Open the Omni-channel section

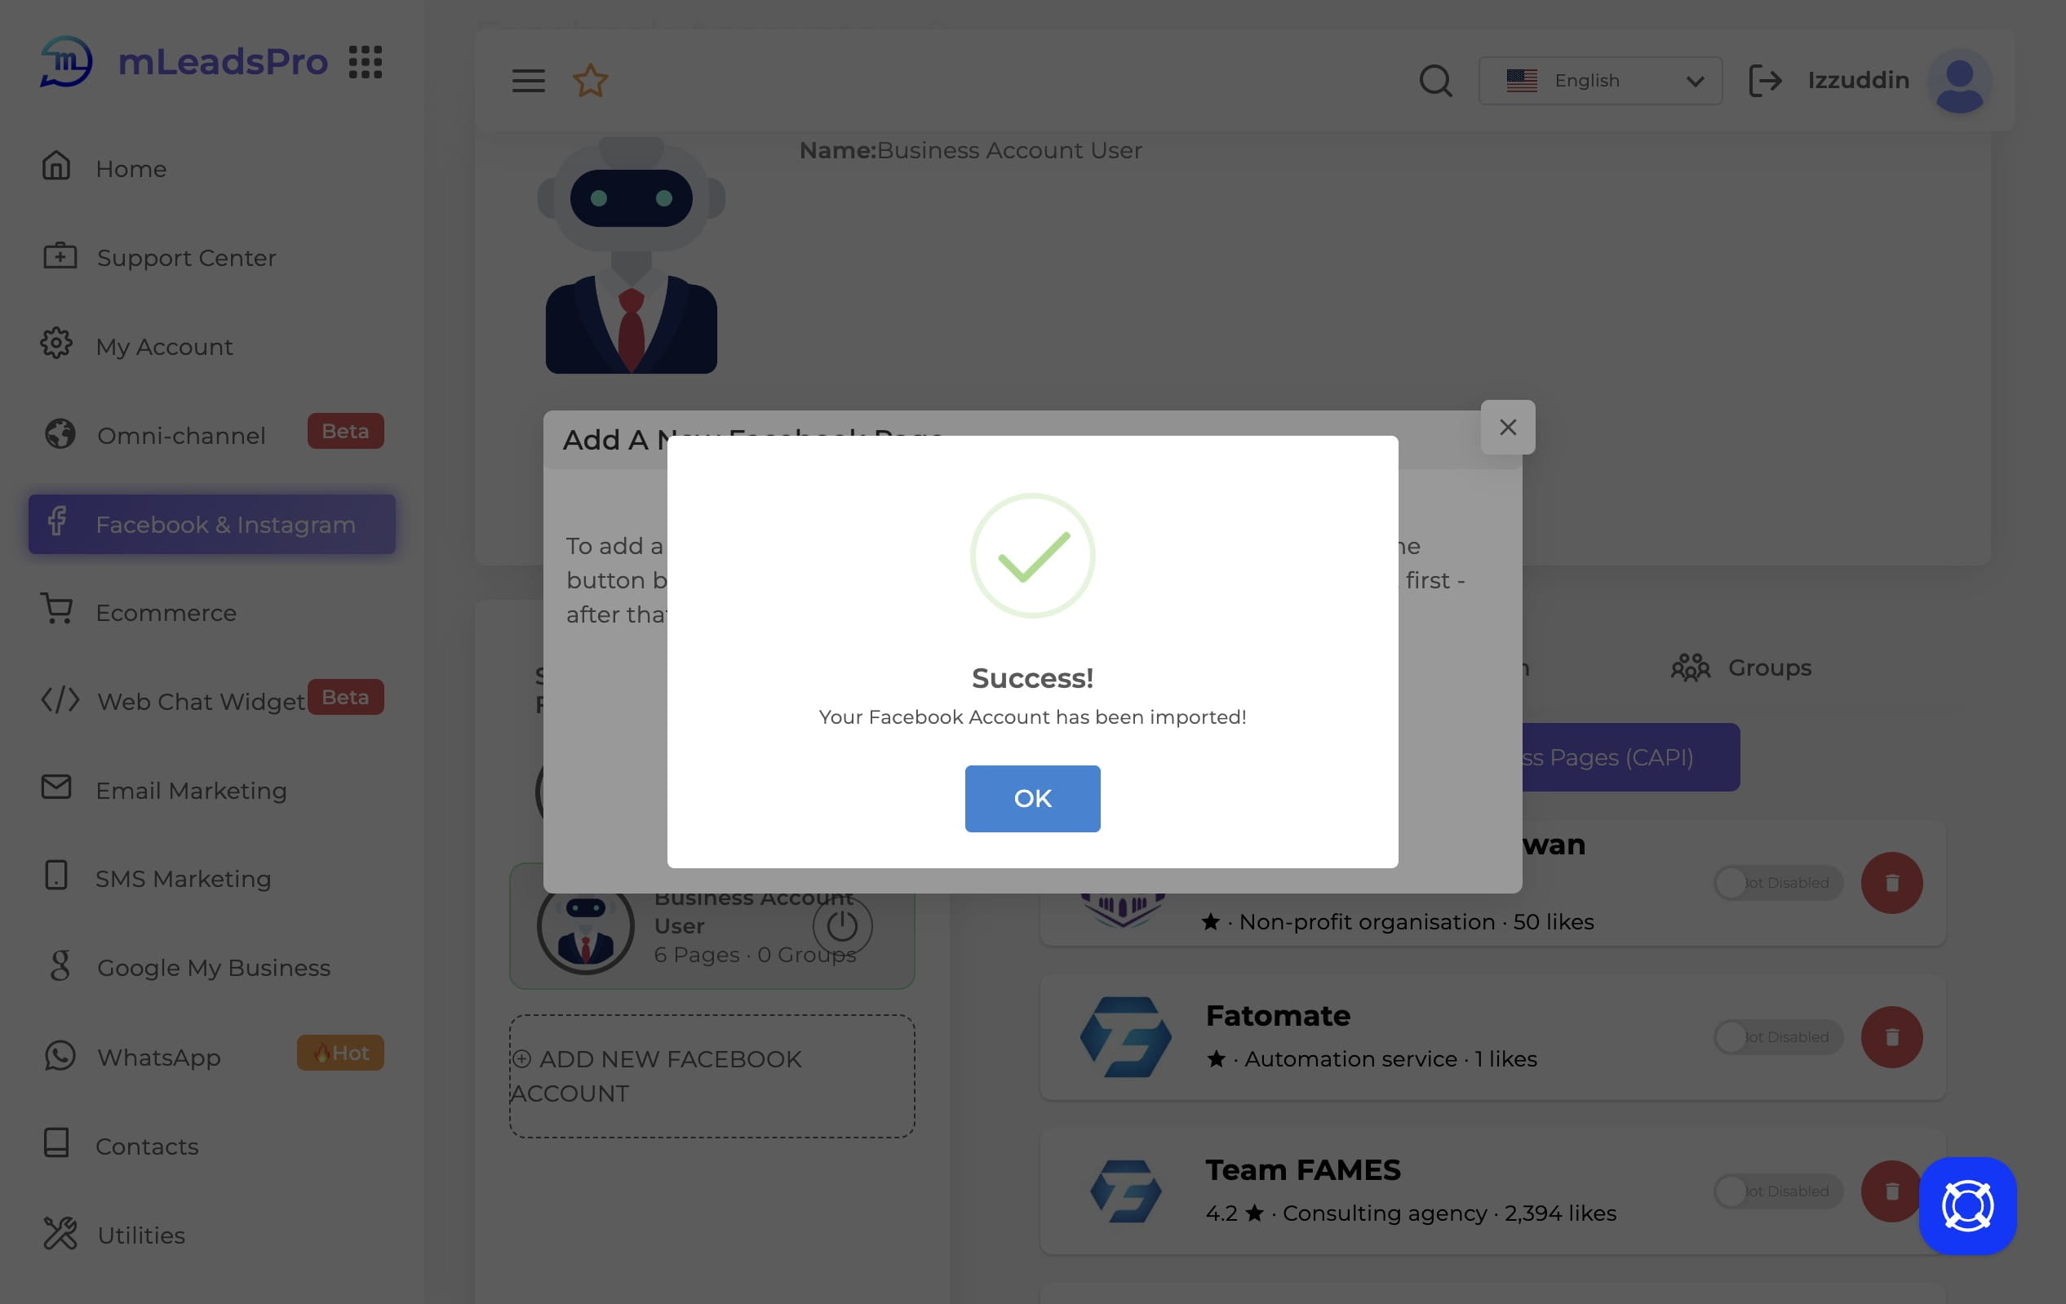pyautogui.click(x=180, y=432)
